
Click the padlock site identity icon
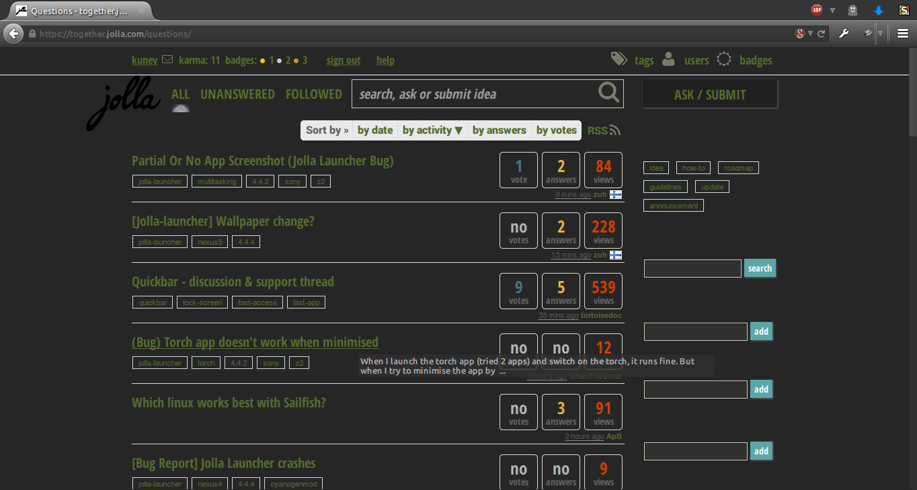(32, 34)
